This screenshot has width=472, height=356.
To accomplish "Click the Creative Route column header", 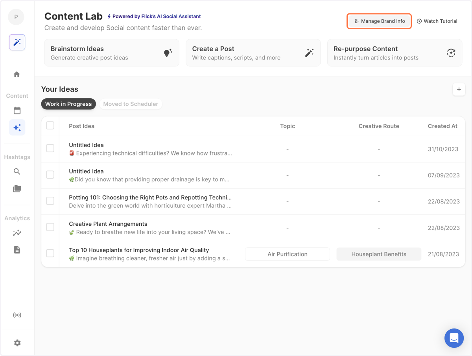I will (379, 126).
